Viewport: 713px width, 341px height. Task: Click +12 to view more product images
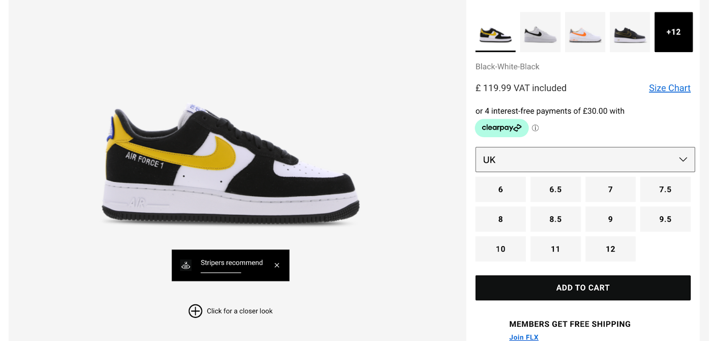coord(673,32)
